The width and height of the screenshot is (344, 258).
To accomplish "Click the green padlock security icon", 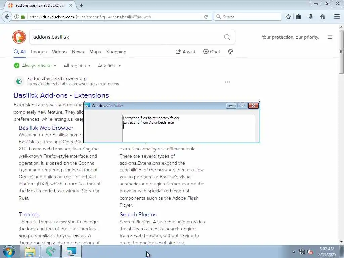I will (x=23, y=17).
